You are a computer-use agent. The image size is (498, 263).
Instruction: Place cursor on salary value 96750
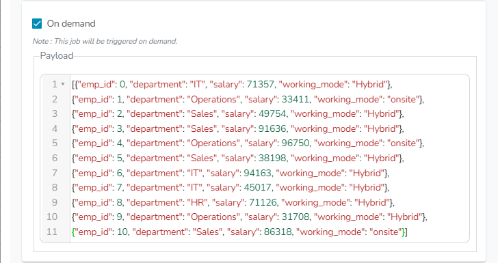pyautogui.click(x=295, y=143)
